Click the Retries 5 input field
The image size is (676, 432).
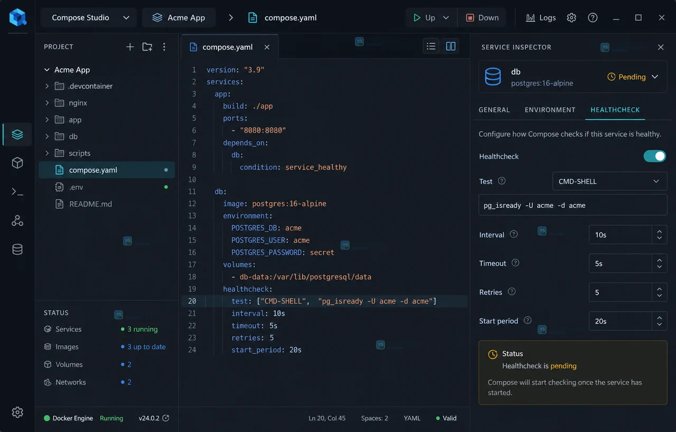621,292
